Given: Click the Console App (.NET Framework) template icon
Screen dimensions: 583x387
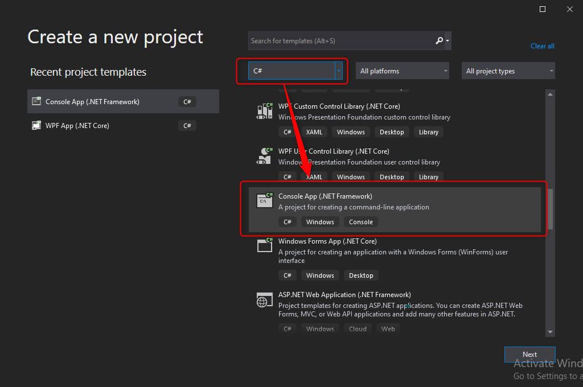Looking at the screenshot, I should (265, 200).
